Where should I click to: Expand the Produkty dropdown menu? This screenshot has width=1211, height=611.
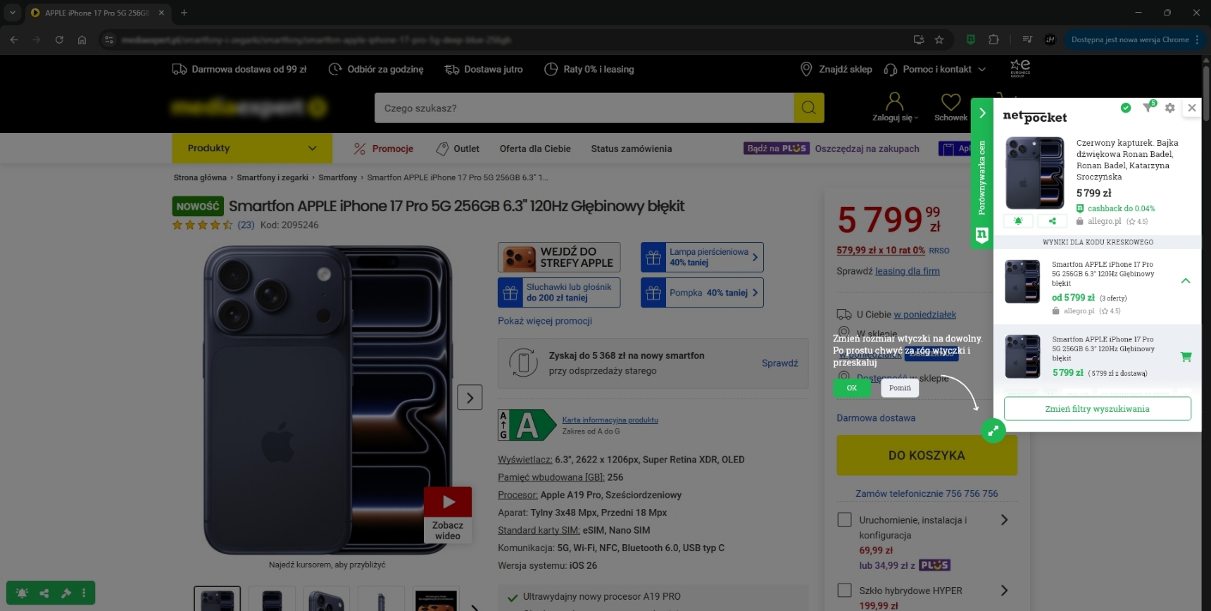click(251, 149)
